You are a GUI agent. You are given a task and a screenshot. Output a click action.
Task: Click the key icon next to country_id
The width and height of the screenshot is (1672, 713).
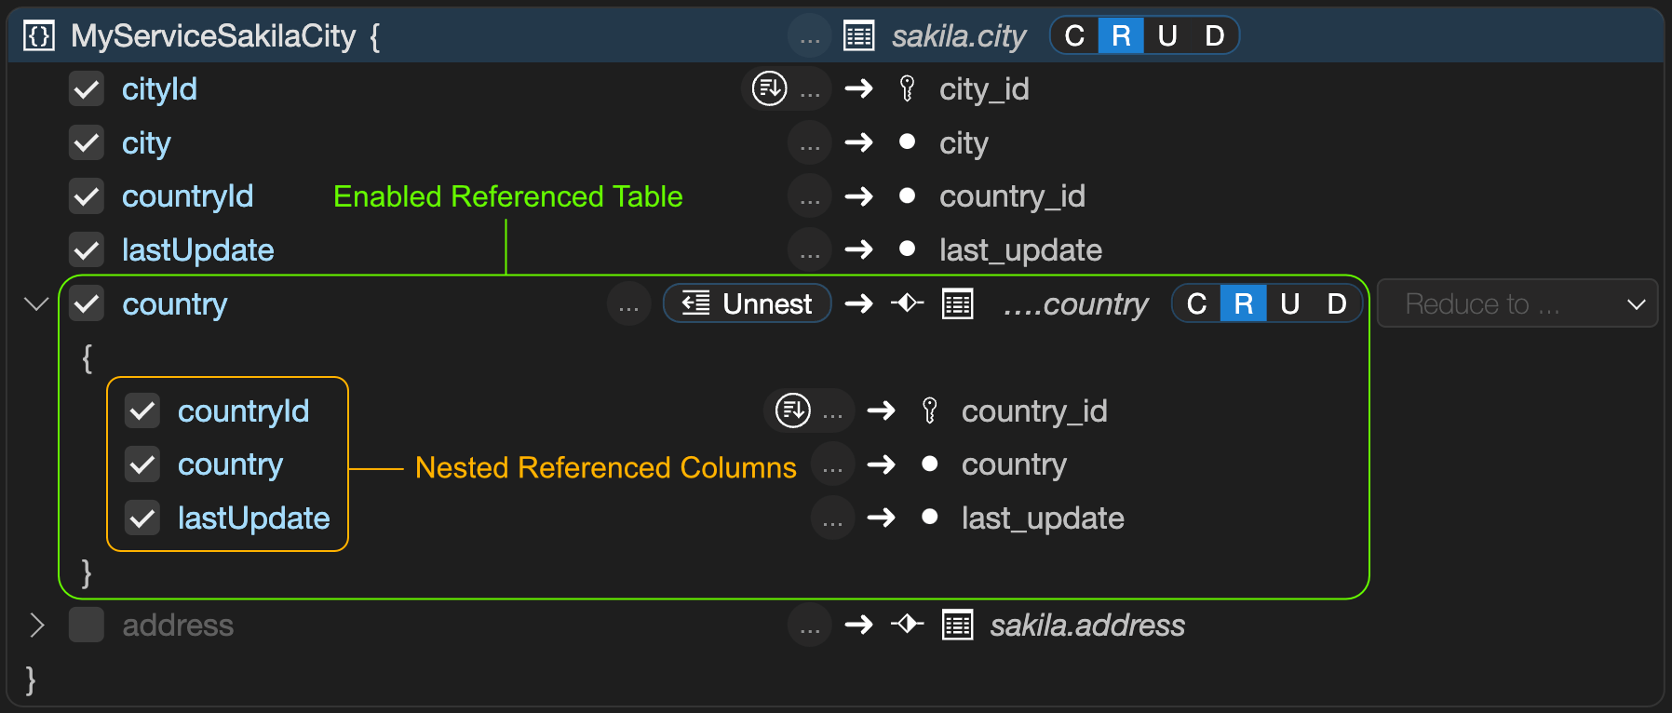[x=929, y=410]
